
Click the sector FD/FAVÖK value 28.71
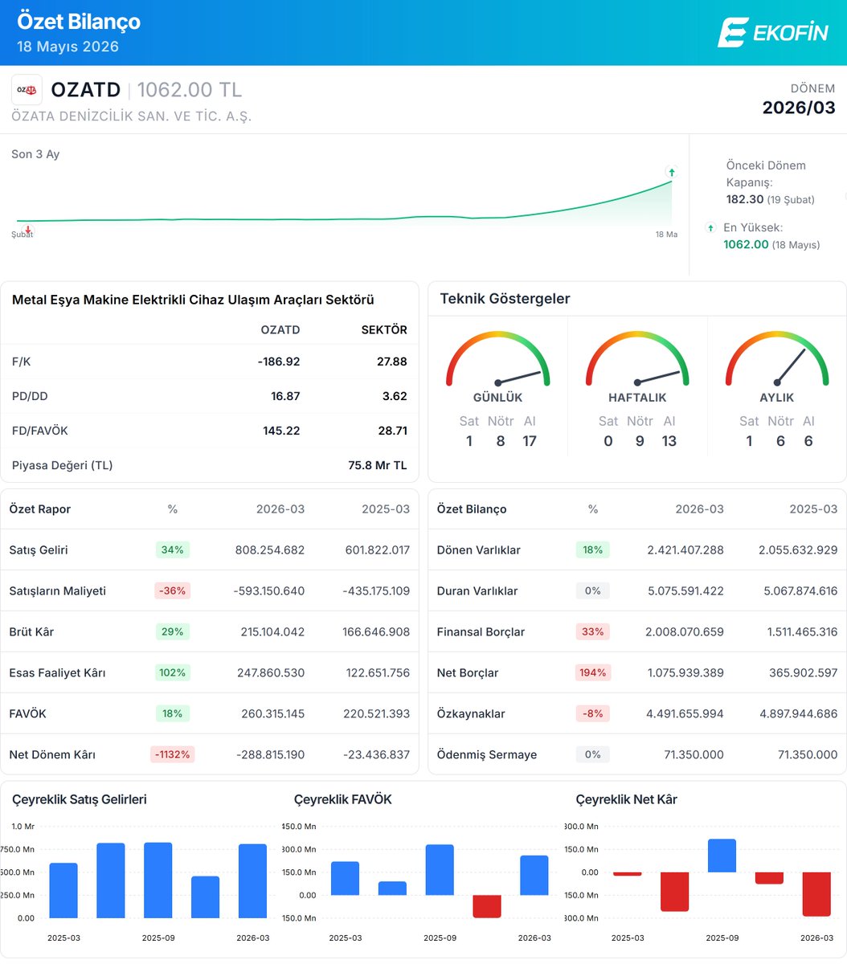click(392, 431)
